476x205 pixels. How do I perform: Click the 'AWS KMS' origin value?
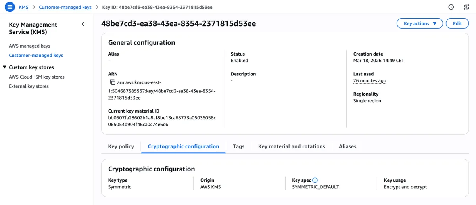210,187
